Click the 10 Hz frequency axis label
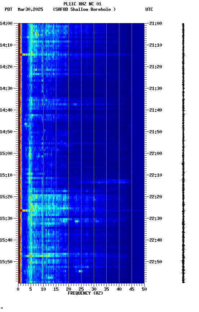The height and width of the screenshot is (312, 199). pyautogui.click(x=43, y=289)
